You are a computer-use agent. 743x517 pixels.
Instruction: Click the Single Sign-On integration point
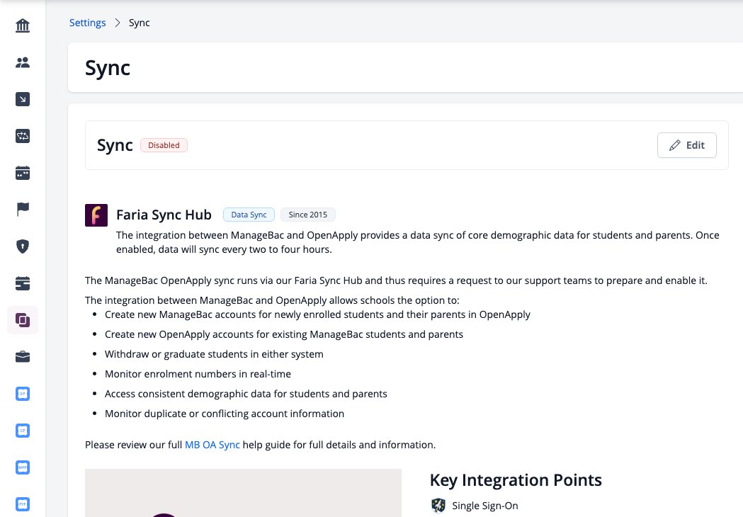475,506
